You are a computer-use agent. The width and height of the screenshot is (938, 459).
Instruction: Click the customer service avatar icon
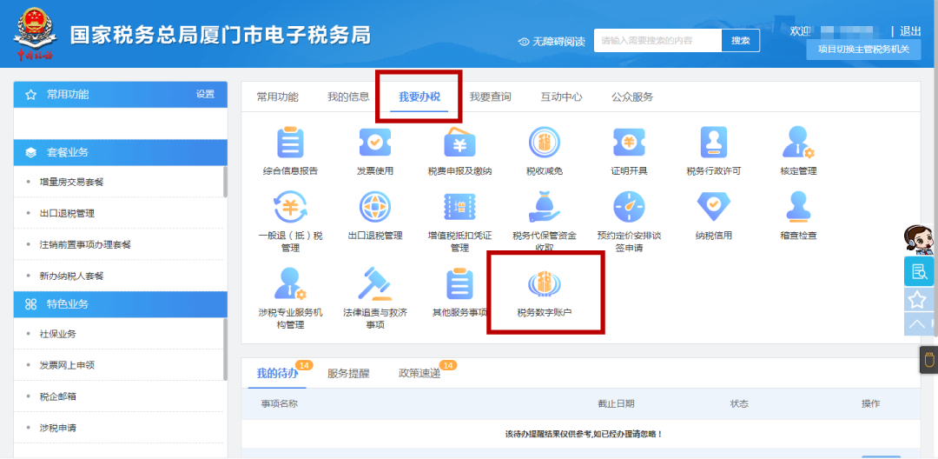coord(918,241)
